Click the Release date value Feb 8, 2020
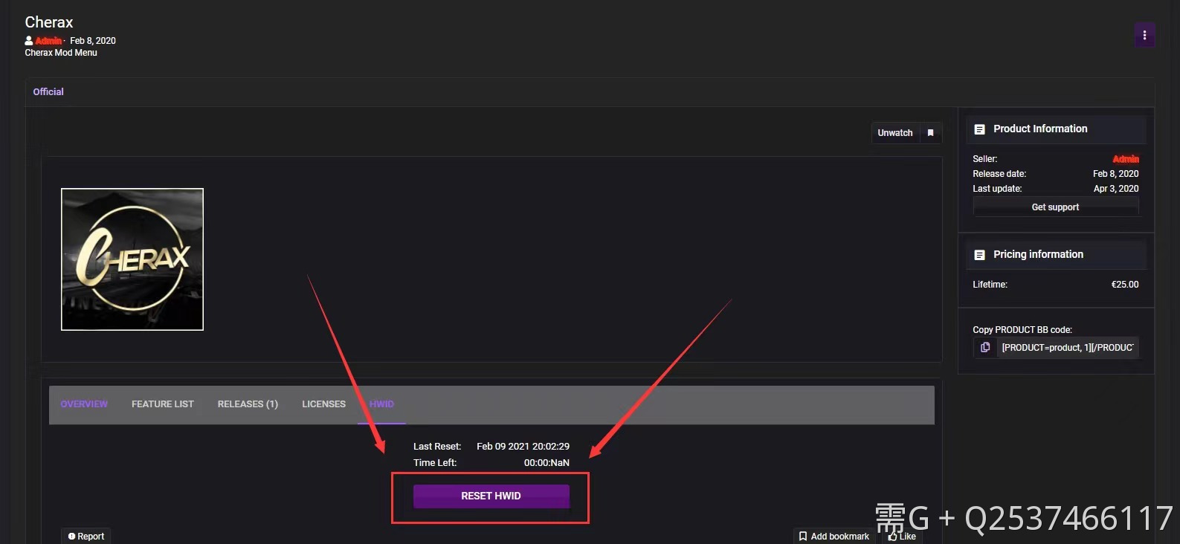The image size is (1180, 544). [x=1115, y=174]
